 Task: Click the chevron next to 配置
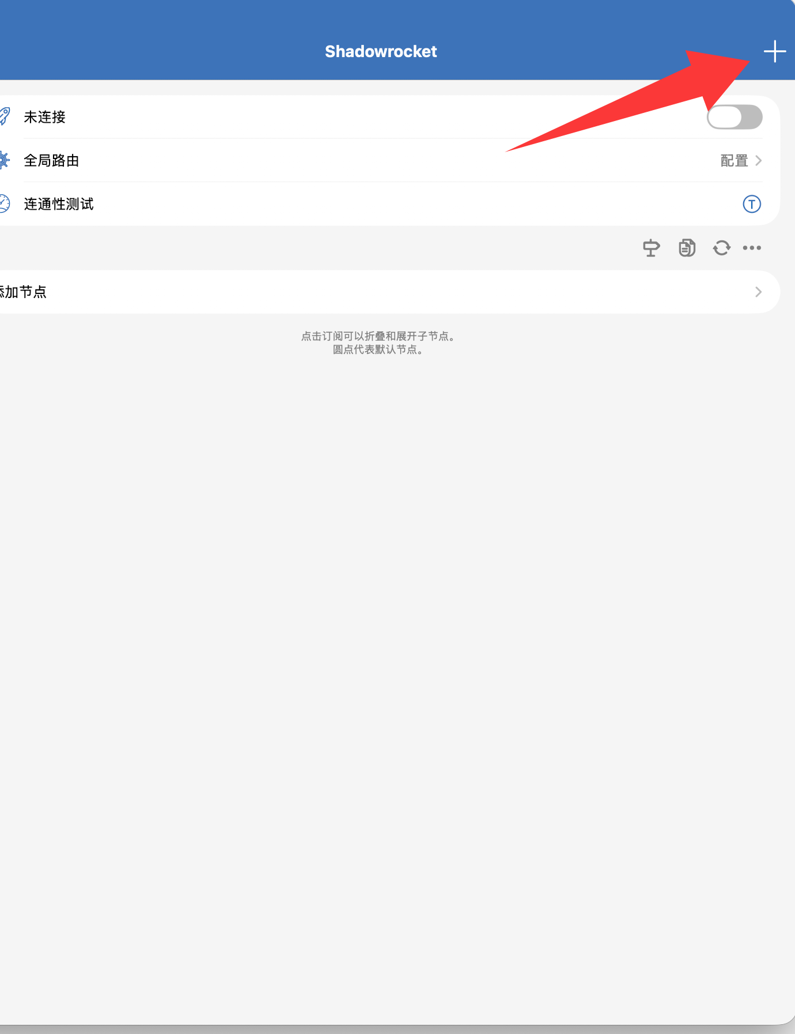[x=758, y=160]
